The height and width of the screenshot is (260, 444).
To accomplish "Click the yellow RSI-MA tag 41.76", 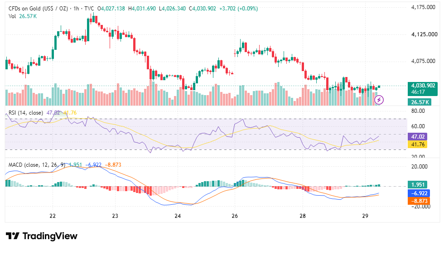I will tap(418, 144).
